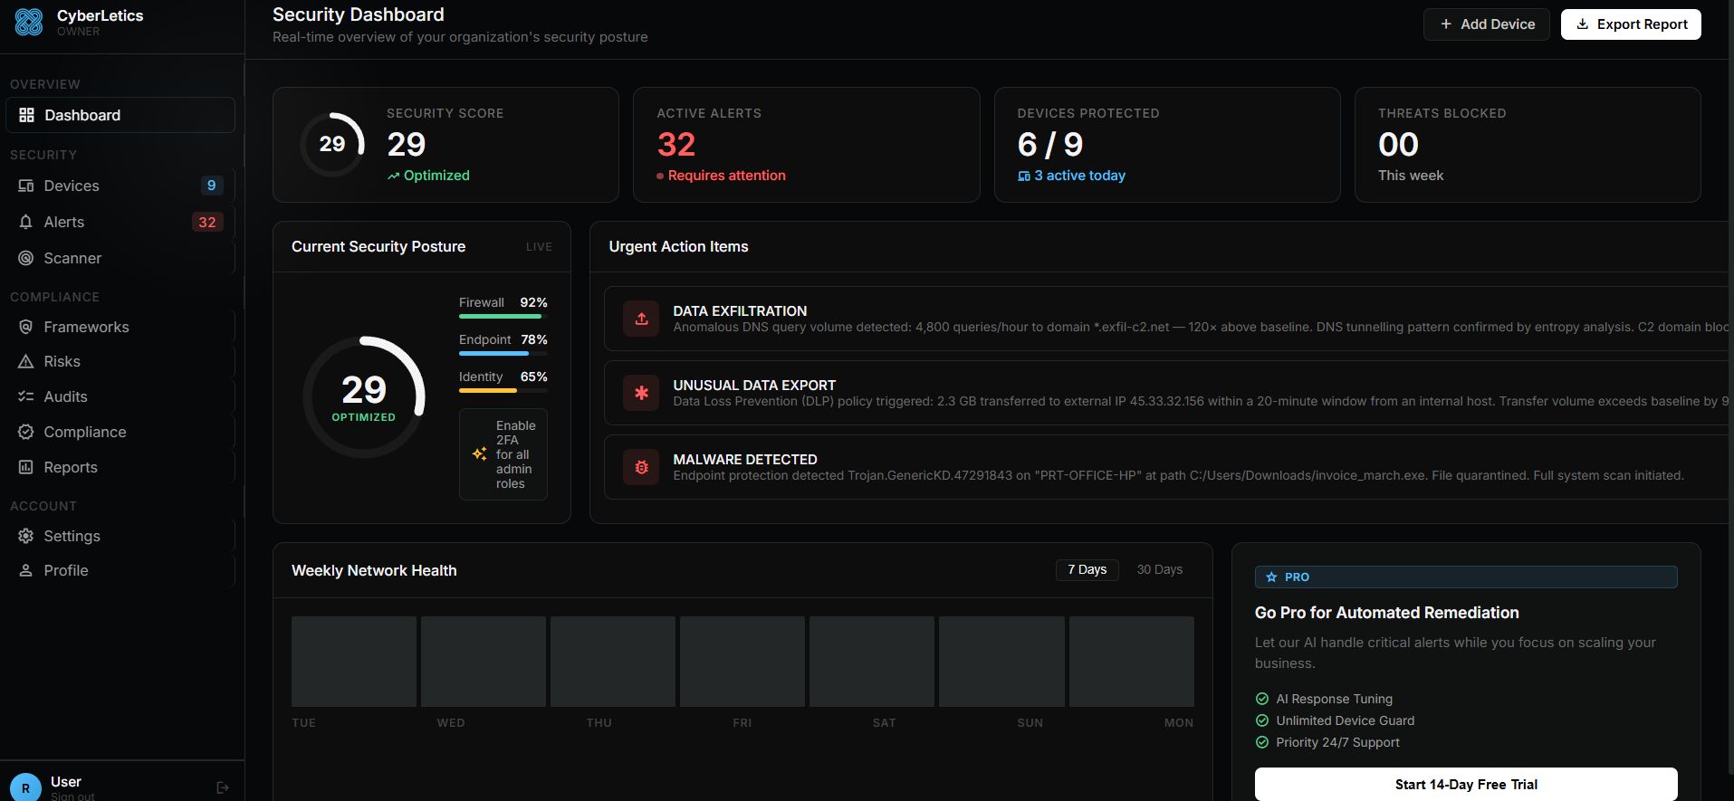Screen dimensions: 1734x801
Task: Open the Compliance page
Action: click(x=120, y=432)
